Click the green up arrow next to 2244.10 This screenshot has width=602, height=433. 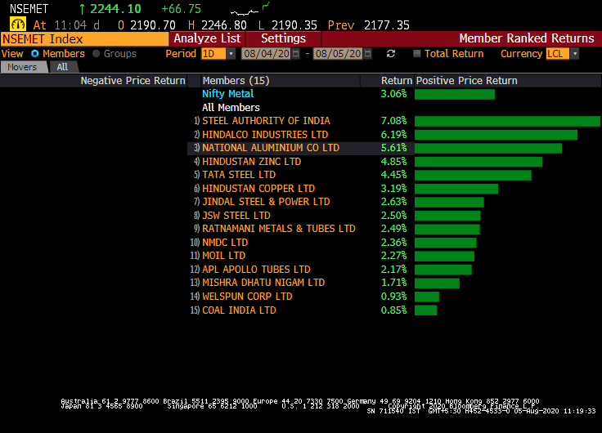(x=82, y=9)
